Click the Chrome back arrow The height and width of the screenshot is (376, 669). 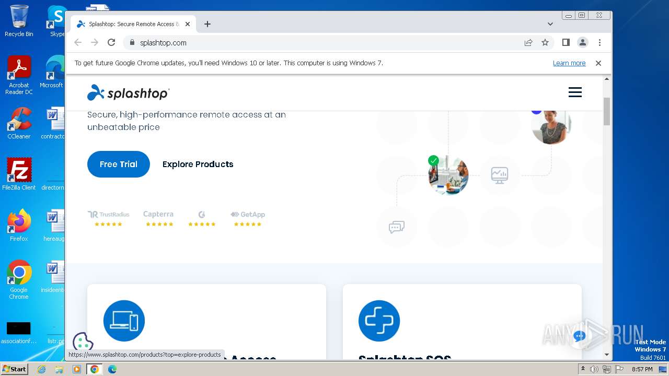(78, 42)
